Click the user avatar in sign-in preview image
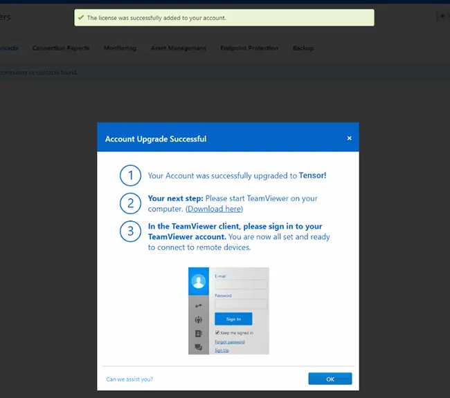The image size is (450, 398). 199,281
